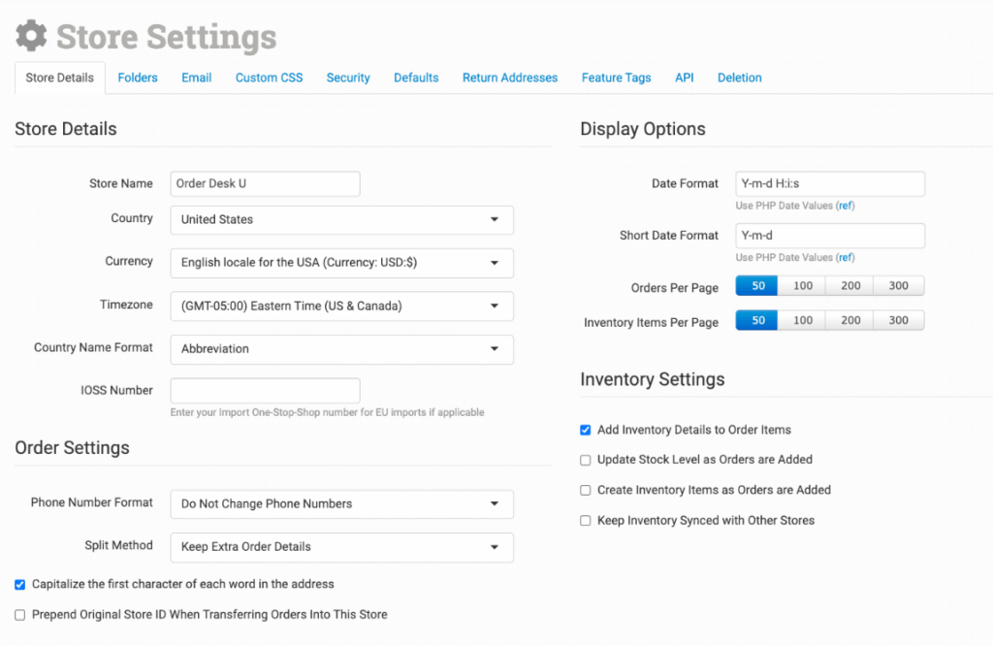Image resolution: width=993 pixels, height=645 pixels.
Task: Open the Split Method dropdown
Action: [341, 547]
